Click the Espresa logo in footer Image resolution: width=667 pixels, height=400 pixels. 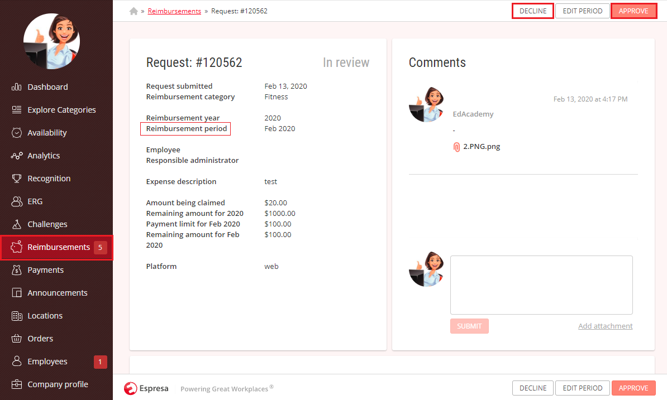(x=146, y=388)
